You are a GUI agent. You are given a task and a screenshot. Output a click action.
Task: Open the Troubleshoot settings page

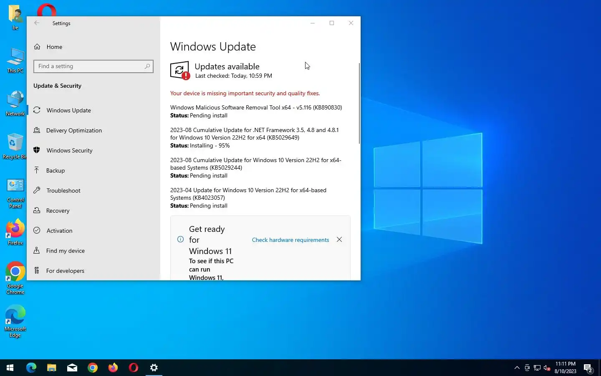(93, 191)
